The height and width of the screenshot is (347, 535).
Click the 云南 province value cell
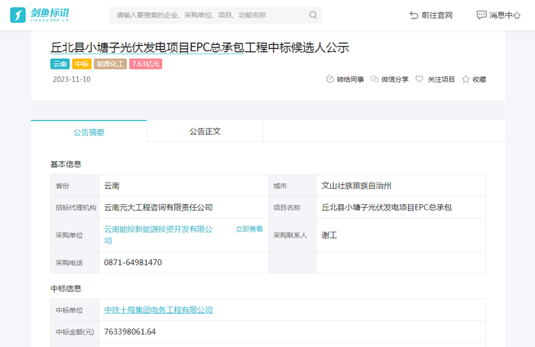click(x=183, y=186)
